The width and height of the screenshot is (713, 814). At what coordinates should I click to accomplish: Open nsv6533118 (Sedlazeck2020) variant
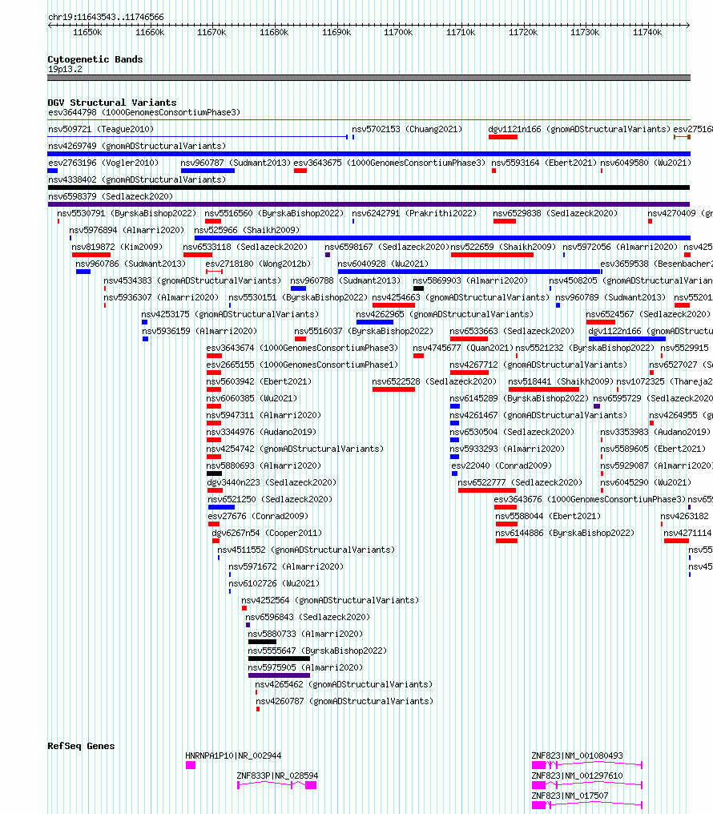coord(245,247)
